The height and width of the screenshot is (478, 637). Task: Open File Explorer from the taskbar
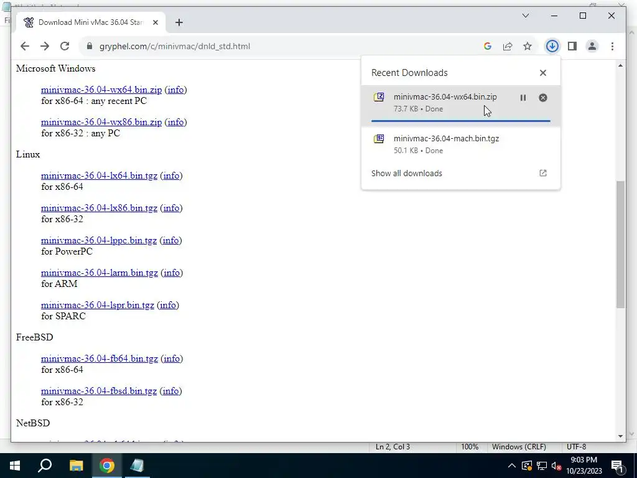76,466
